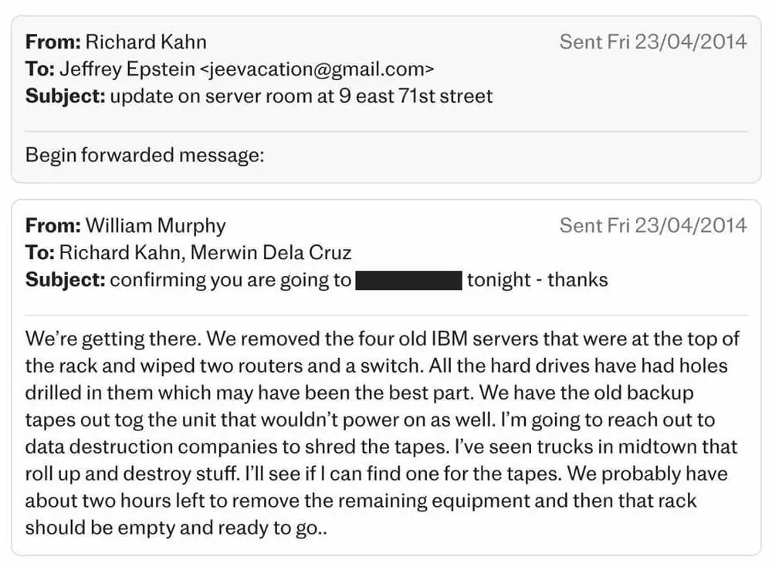The height and width of the screenshot is (570, 772).
Task: Click sender name William Murphy
Action: (155, 225)
